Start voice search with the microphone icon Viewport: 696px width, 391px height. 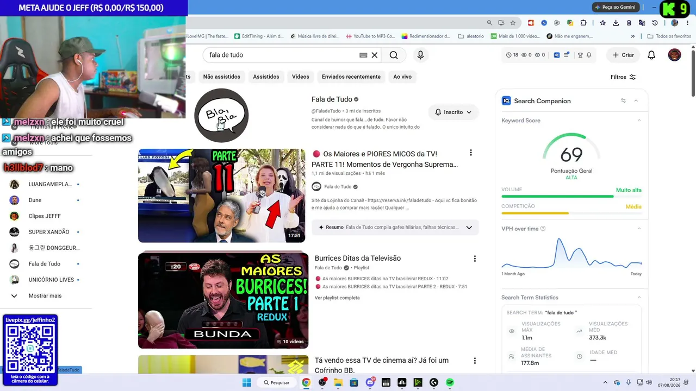[x=420, y=55]
